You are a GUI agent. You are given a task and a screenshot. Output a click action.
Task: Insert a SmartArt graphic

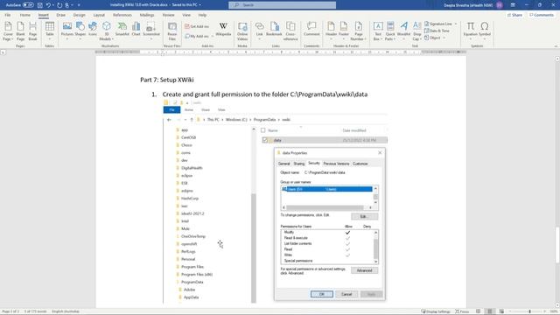point(122,29)
